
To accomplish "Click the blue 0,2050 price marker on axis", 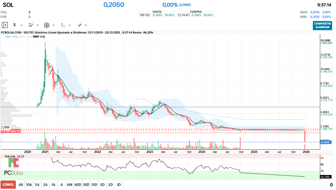I will (x=325, y=142).
